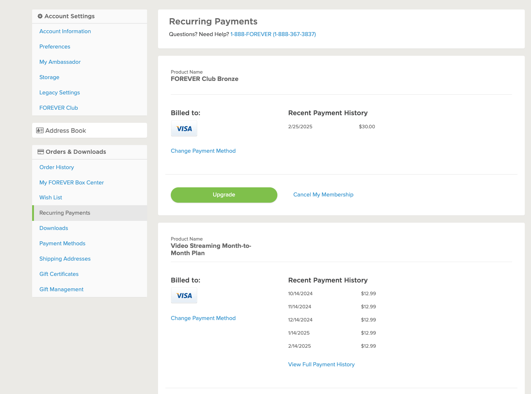531x394 pixels.
Task: Open Preferences page
Action: (x=55, y=47)
